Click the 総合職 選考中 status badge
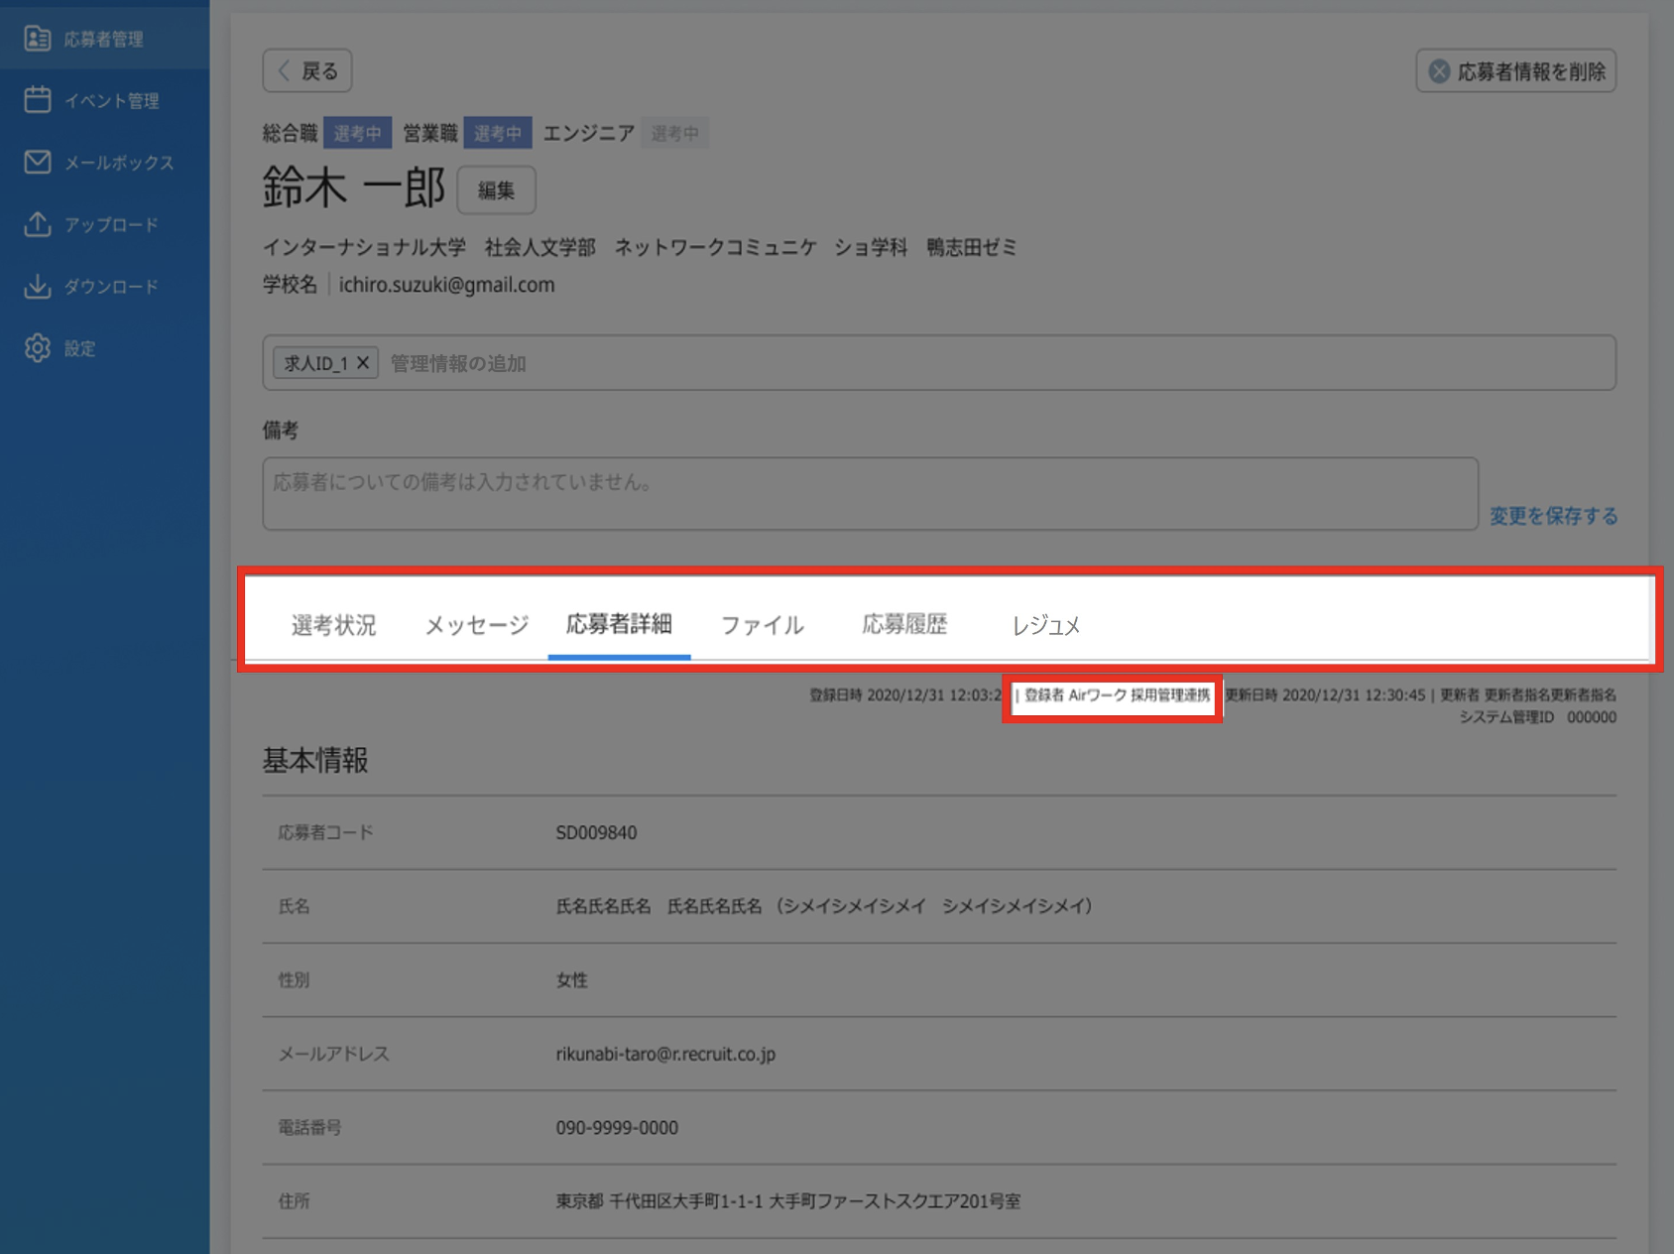1674x1254 pixels. coord(357,133)
